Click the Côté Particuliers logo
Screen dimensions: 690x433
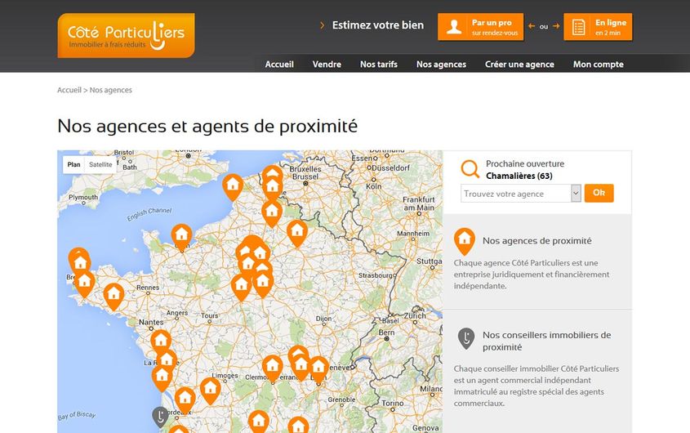pyautogui.click(x=127, y=35)
